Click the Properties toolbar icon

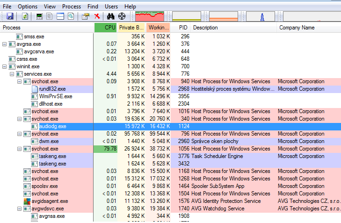click(85, 16)
